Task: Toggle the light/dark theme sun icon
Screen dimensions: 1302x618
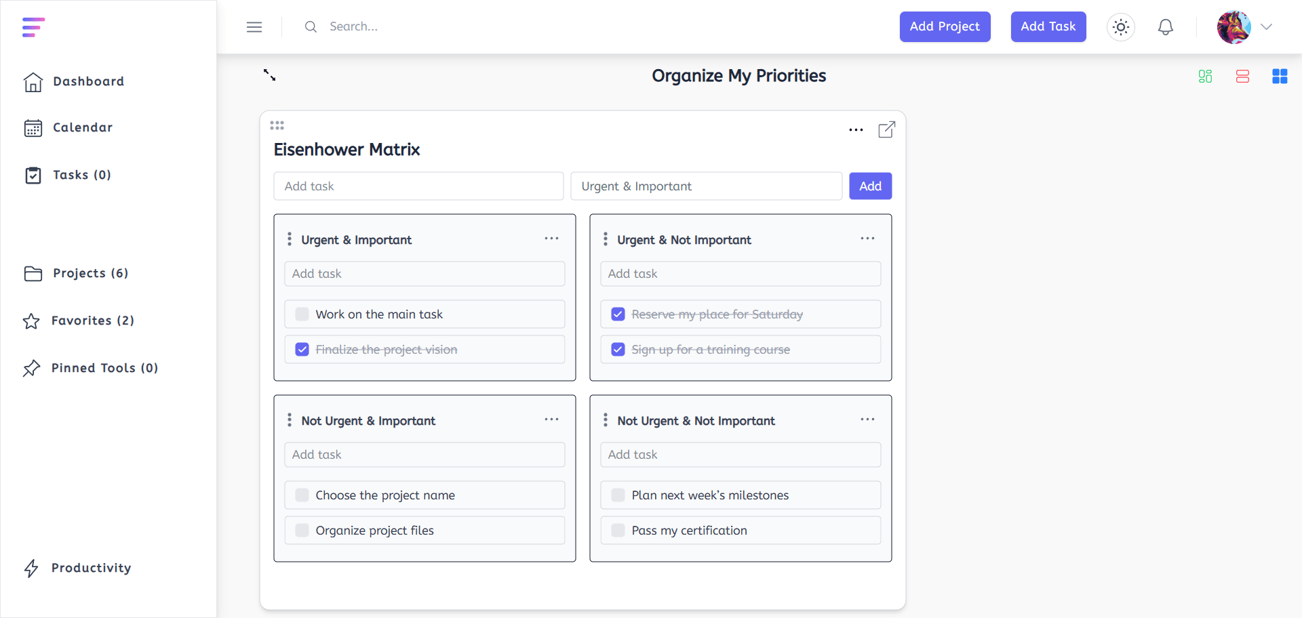Action: tap(1120, 27)
